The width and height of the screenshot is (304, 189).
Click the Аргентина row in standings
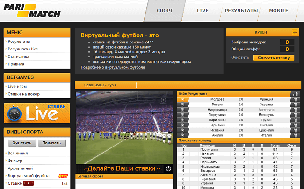tap(238, 175)
